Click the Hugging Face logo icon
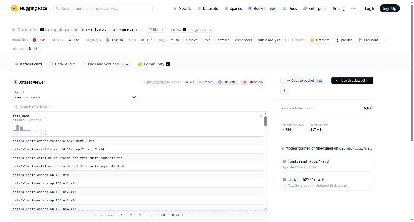414x222 pixels. (x=14, y=8)
